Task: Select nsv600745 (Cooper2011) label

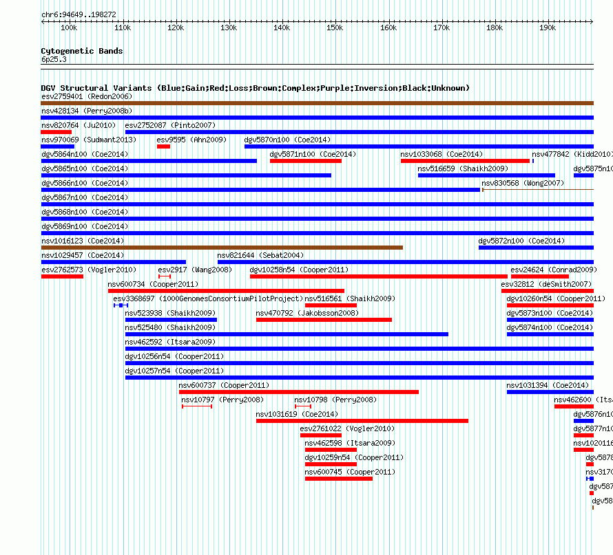Action: tap(350, 472)
